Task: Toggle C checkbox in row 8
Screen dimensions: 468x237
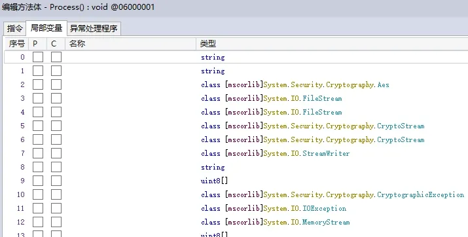Action: tap(56, 167)
